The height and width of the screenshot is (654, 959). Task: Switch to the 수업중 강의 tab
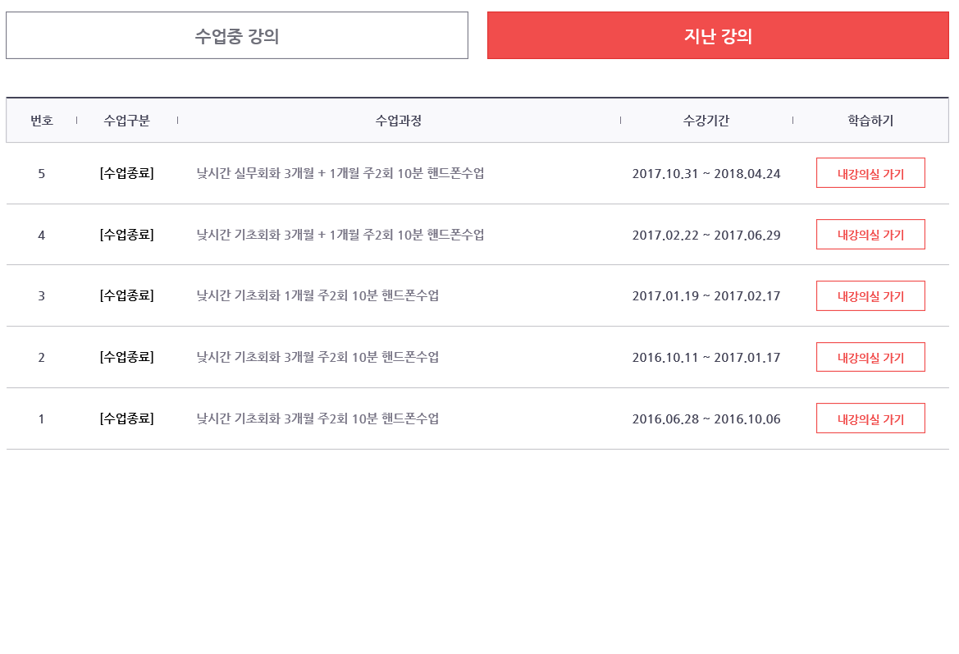(x=237, y=36)
